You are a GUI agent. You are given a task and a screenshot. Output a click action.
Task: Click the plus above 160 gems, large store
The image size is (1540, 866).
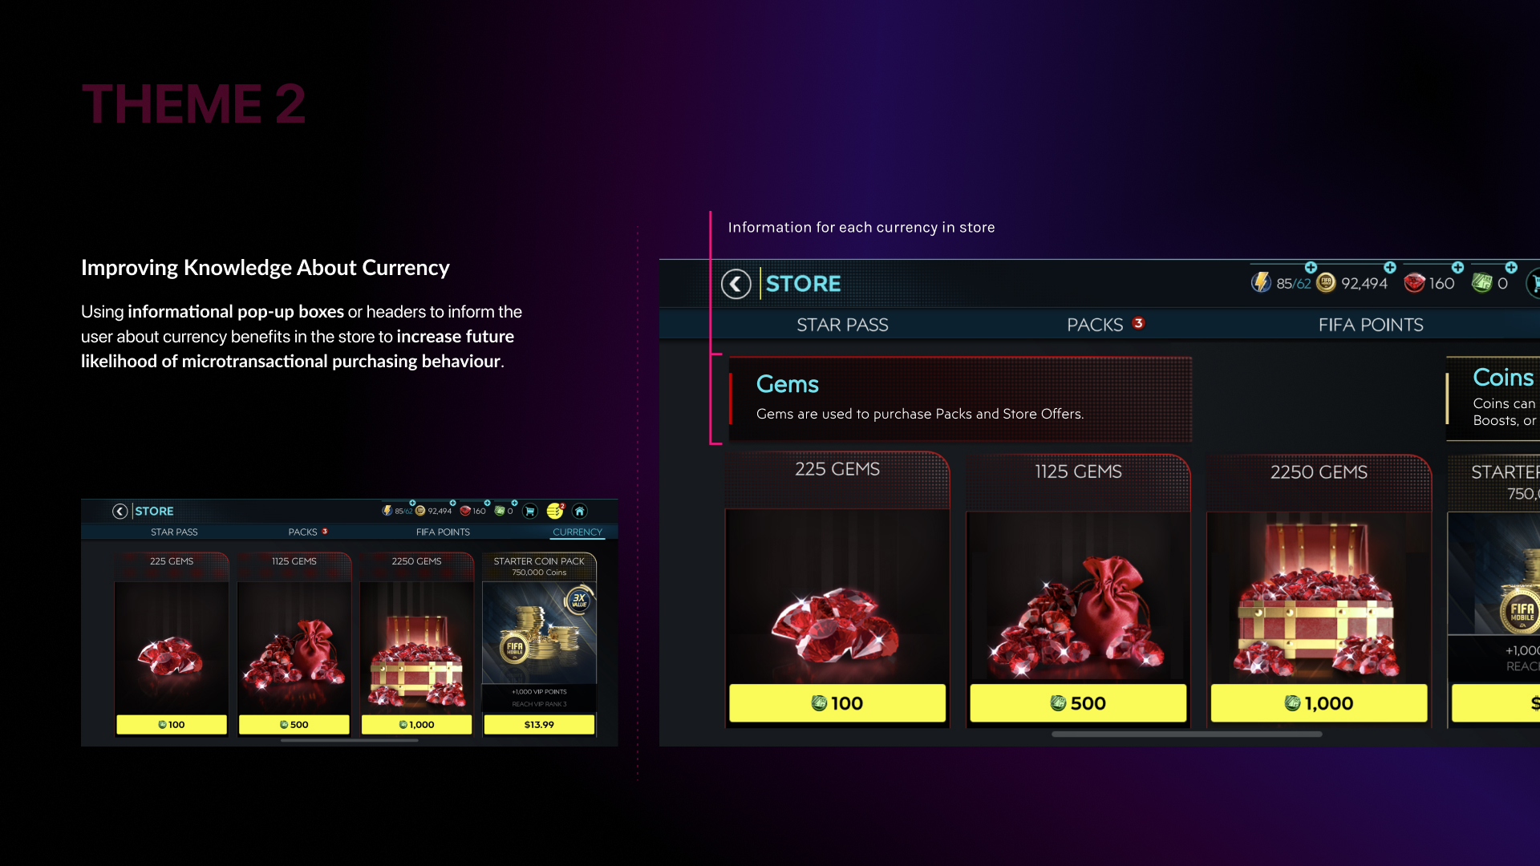coord(1457,267)
